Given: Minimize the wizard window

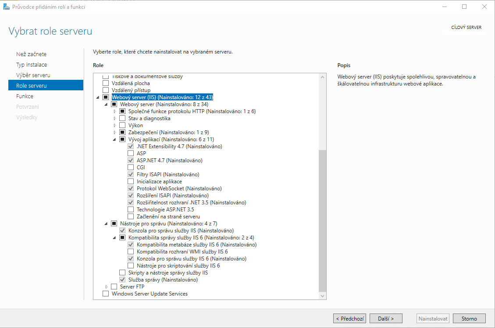Looking at the screenshot, I should 445,7.
